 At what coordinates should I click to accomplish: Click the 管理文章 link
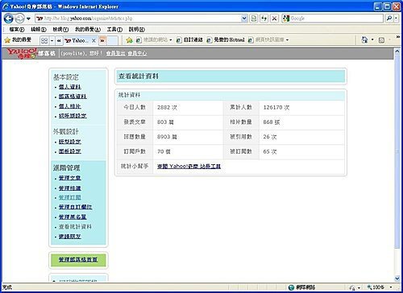pyautogui.click(x=70, y=178)
